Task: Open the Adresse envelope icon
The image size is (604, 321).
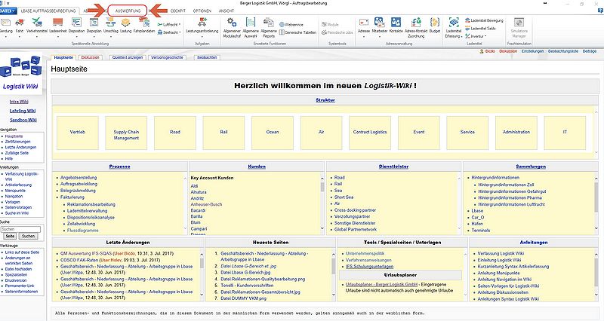Action: coord(364,23)
